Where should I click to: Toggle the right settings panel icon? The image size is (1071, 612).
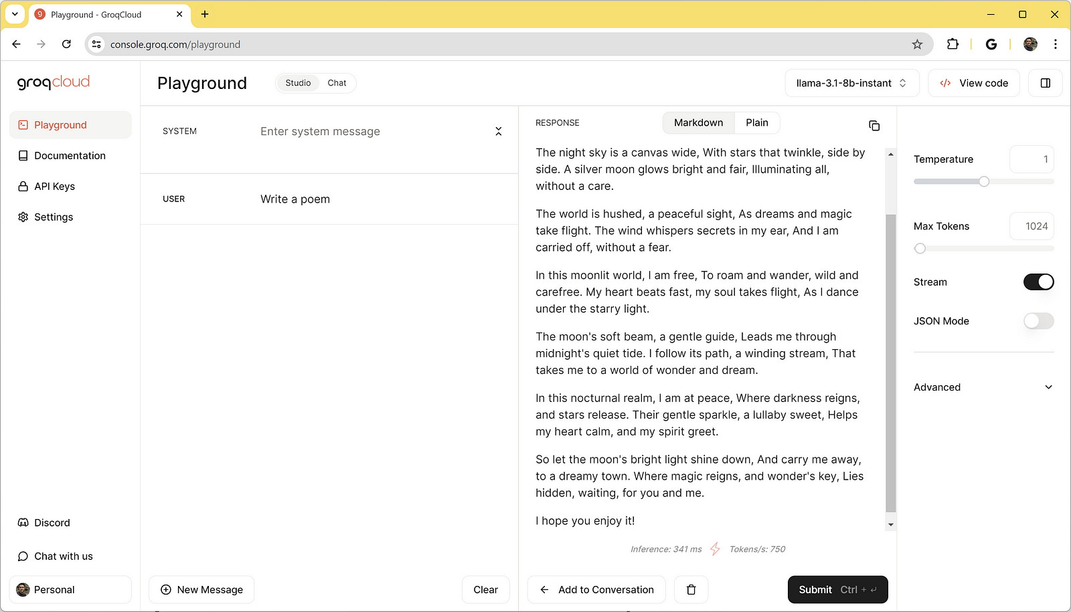[x=1046, y=83]
